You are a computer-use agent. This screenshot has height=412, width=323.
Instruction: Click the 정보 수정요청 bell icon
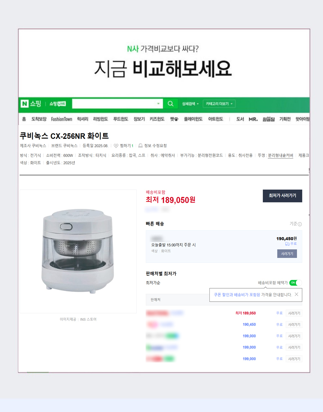141,146
